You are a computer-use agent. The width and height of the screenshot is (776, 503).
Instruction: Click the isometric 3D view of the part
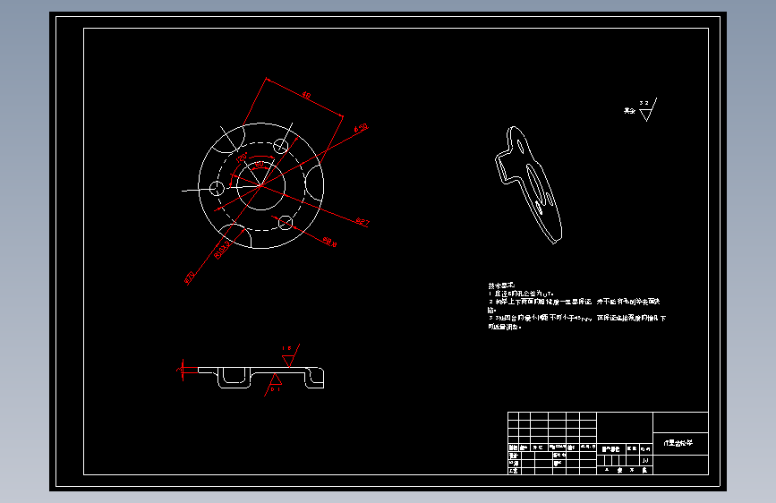point(529,184)
